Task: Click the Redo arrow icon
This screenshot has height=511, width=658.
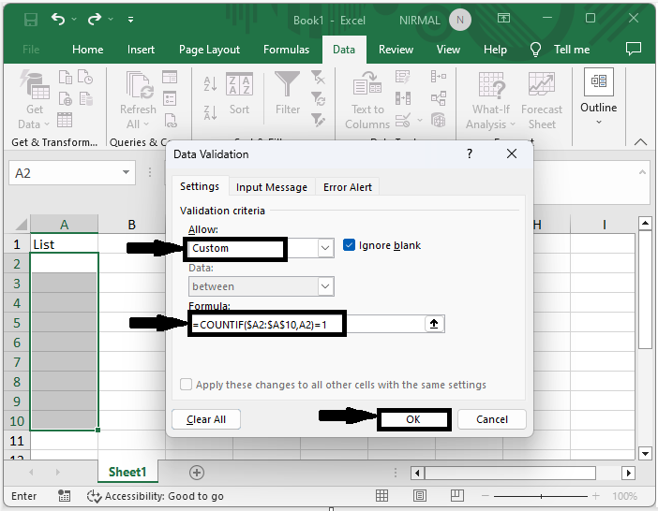Action: coord(94,20)
